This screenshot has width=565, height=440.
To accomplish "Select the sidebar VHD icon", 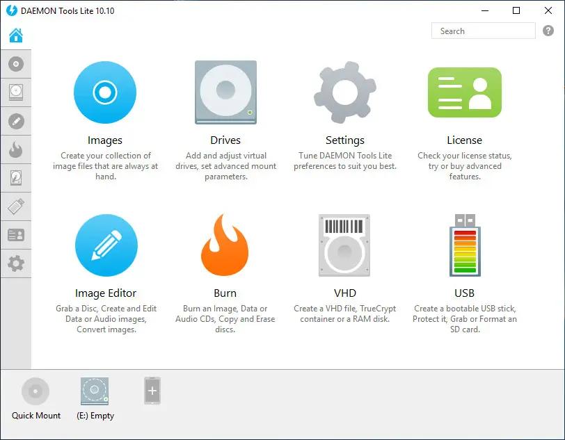I will [16, 178].
